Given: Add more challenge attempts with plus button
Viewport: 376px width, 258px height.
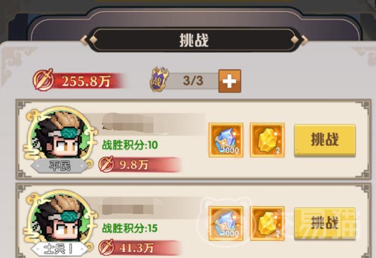Looking at the screenshot, I should click(x=230, y=81).
